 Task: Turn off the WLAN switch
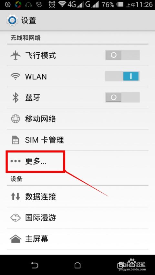pos(122,76)
